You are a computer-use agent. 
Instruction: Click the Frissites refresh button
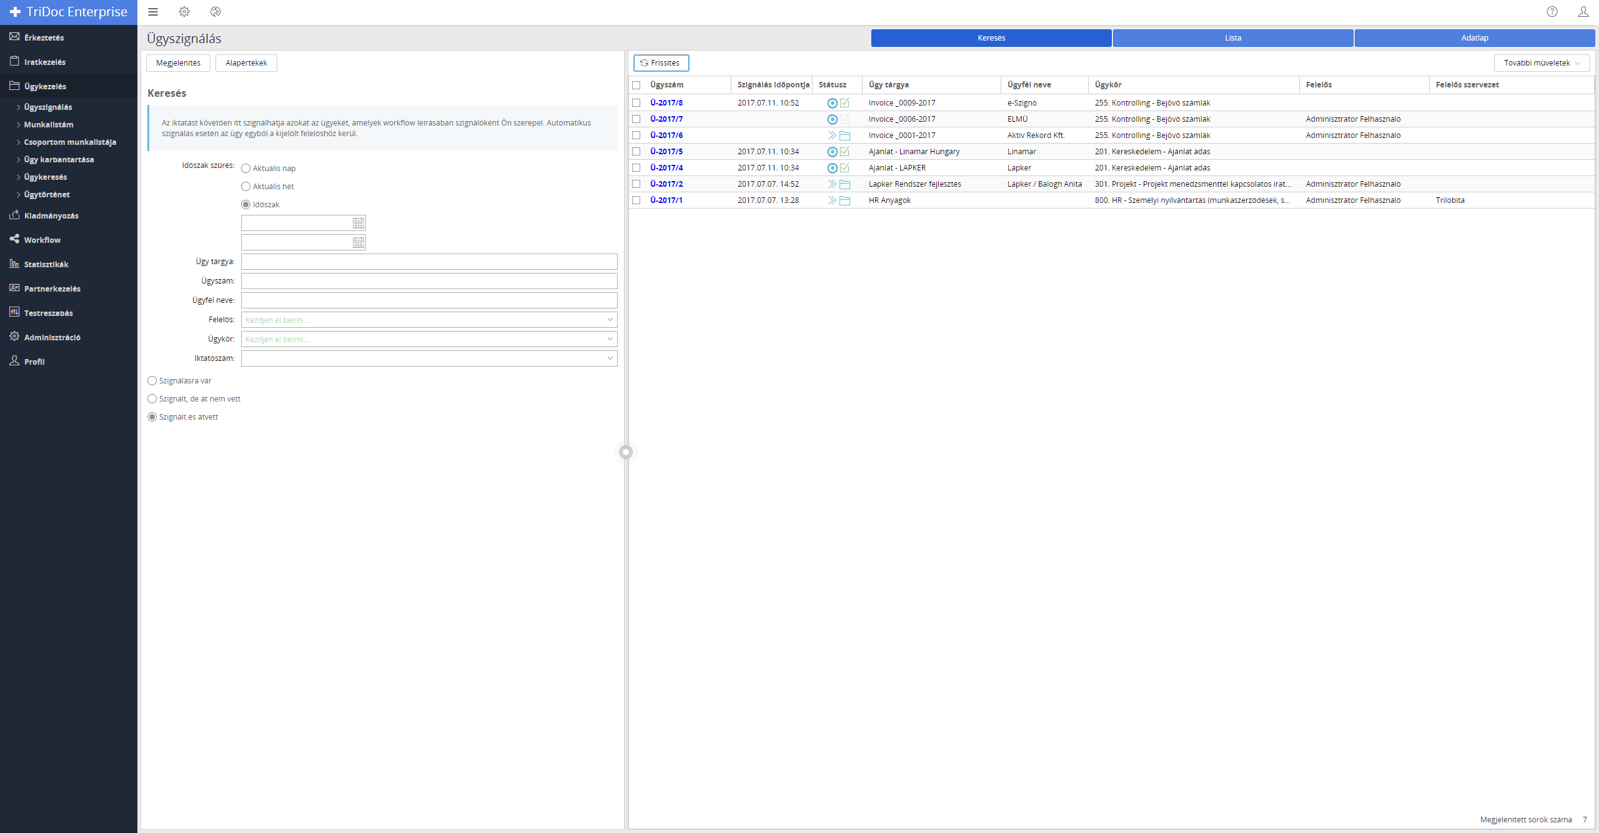[x=661, y=63]
